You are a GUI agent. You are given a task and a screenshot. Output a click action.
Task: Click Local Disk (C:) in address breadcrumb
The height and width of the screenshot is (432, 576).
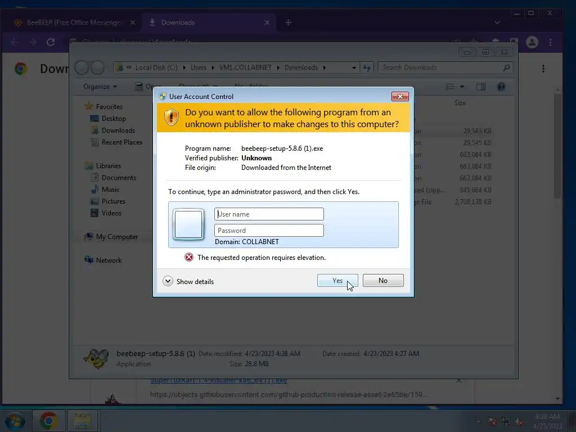pos(156,67)
